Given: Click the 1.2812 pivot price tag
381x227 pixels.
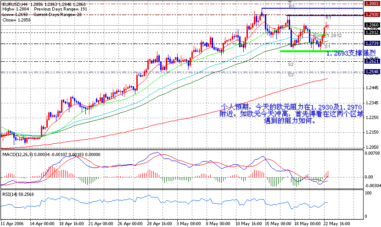Looking at the screenshot, I should tap(372, 32).
